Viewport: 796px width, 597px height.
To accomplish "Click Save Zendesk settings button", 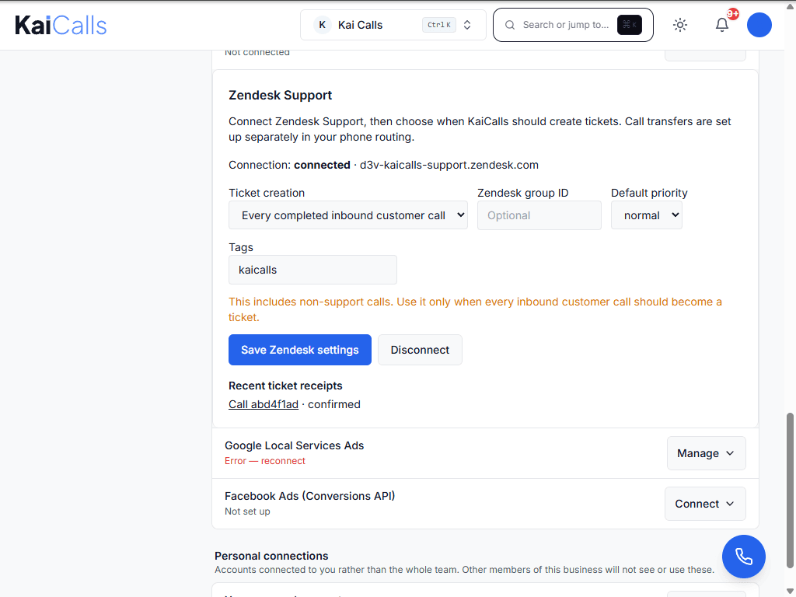I will tap(300, 350).
